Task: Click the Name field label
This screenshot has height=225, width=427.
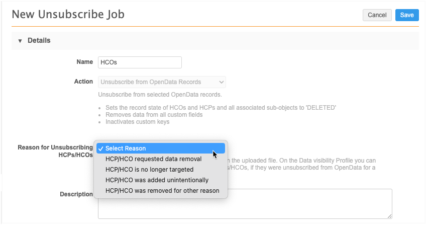Action: pyautogui.click(x=84, y=62)
